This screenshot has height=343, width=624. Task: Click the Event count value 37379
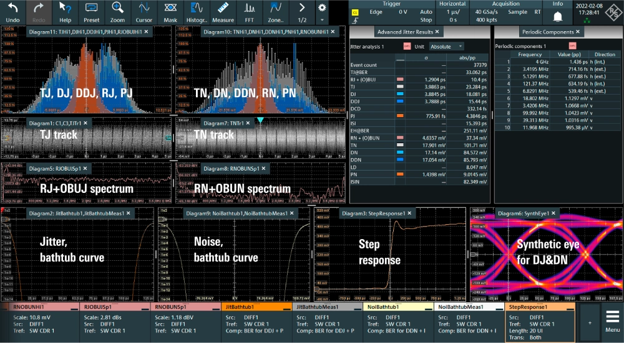pyautogui.click(x=467, y=65)
